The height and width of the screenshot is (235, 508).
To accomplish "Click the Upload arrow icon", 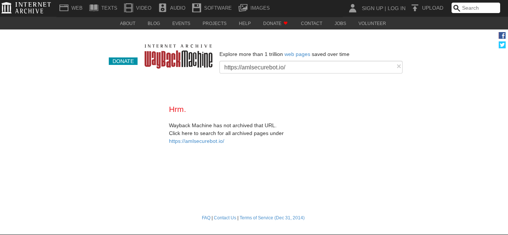I will click(415, 8).
